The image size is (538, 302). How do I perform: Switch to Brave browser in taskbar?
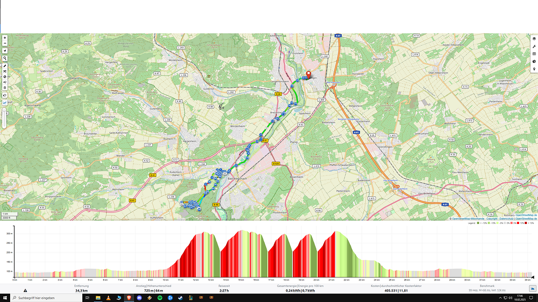click(x=129, y=298)
